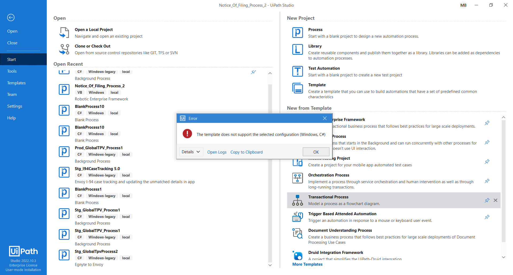The width and height of the screenshot is (513, 275).
Task: Click the back arrow in the sidebar
Action: tap(11, 18)
